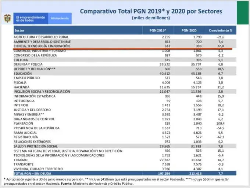250x188 pixels.
Task: Click the 'Sector' column header
Action: 19,30
